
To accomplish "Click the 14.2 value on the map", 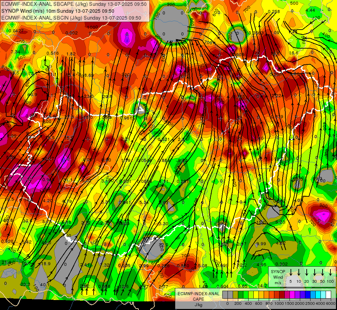I will point(262,286).
